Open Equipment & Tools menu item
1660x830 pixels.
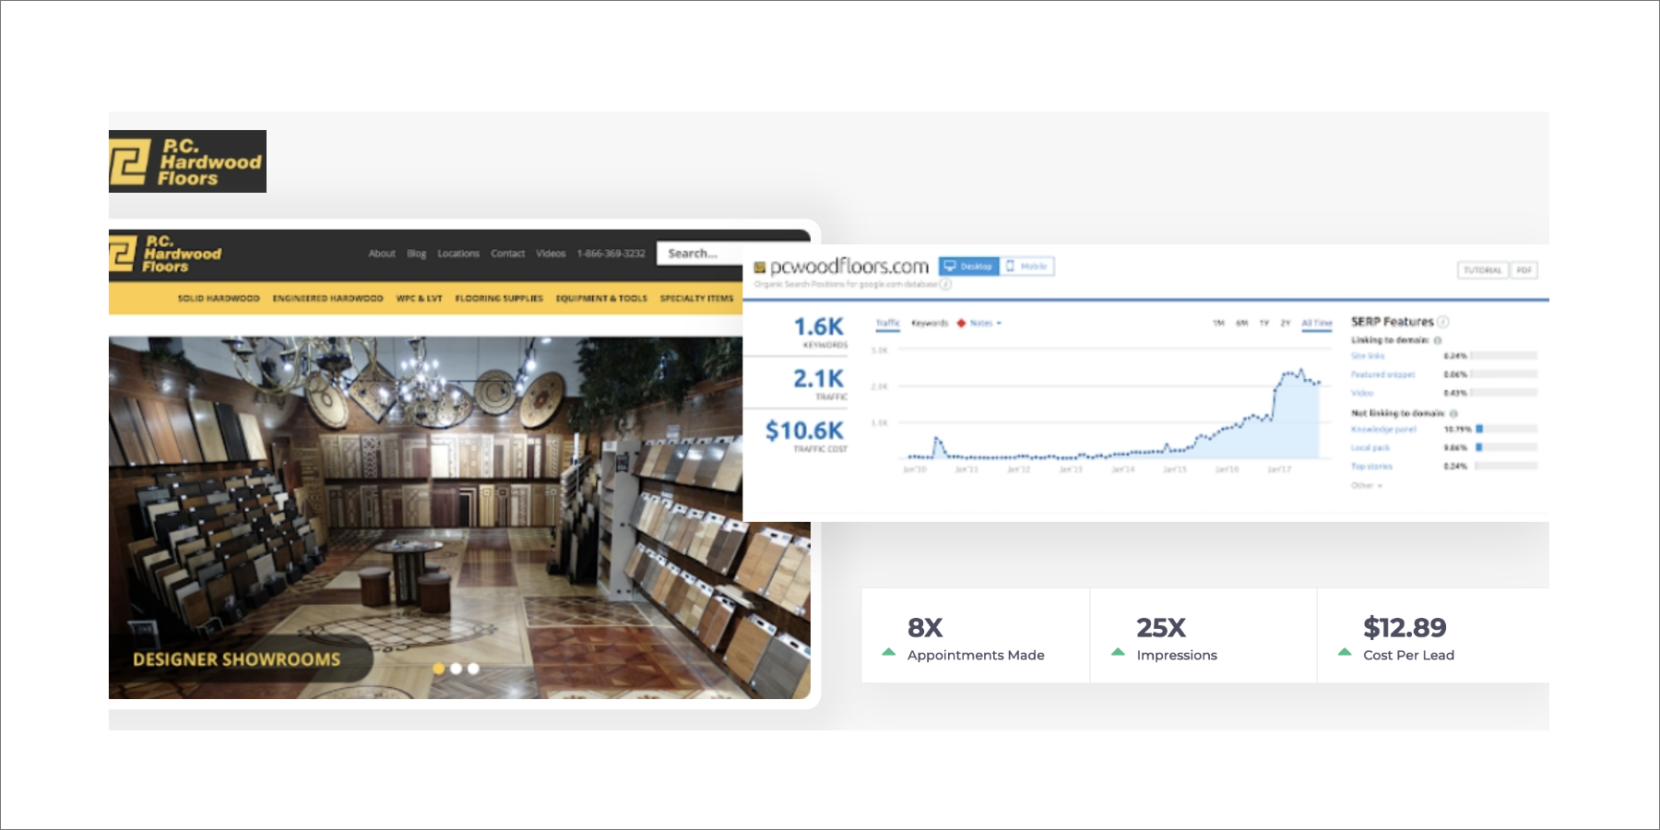pyautogui.click(x=601, y=299)
